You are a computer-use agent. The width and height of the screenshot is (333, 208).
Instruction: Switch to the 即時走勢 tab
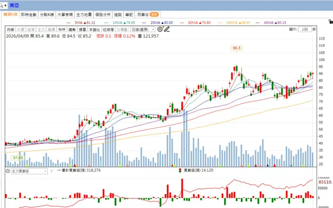(29, 15)
